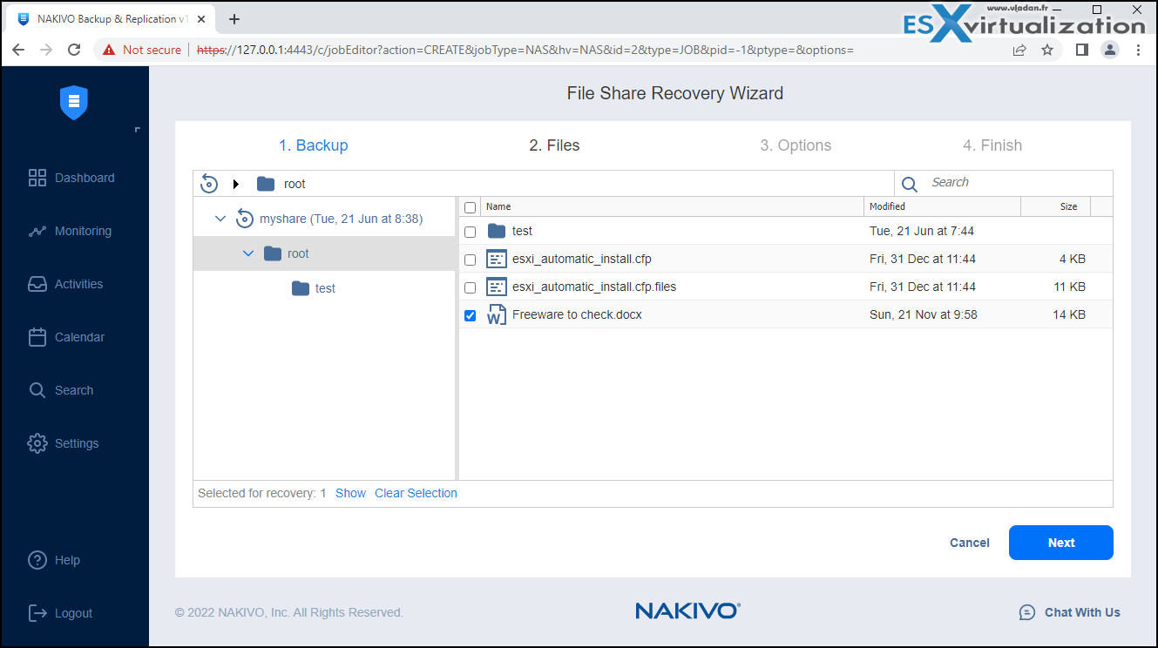
Task: Open Search magnifier icon in sidebar
Action: pyautogui.click(x=37, y=390)
